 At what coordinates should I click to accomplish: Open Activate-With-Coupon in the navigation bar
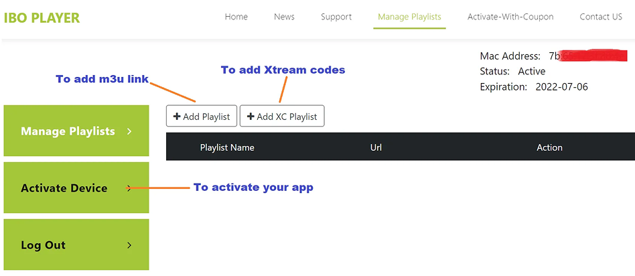pos(510,17)
